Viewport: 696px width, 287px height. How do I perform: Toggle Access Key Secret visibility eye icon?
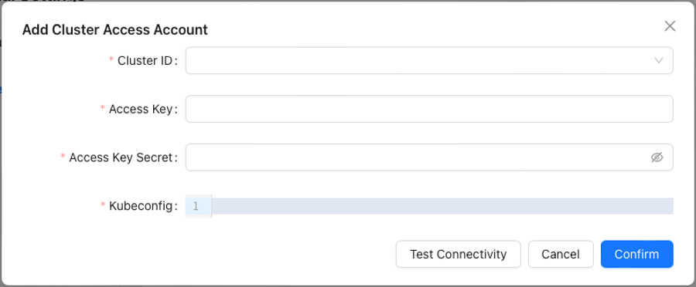(x=657, y=157)
